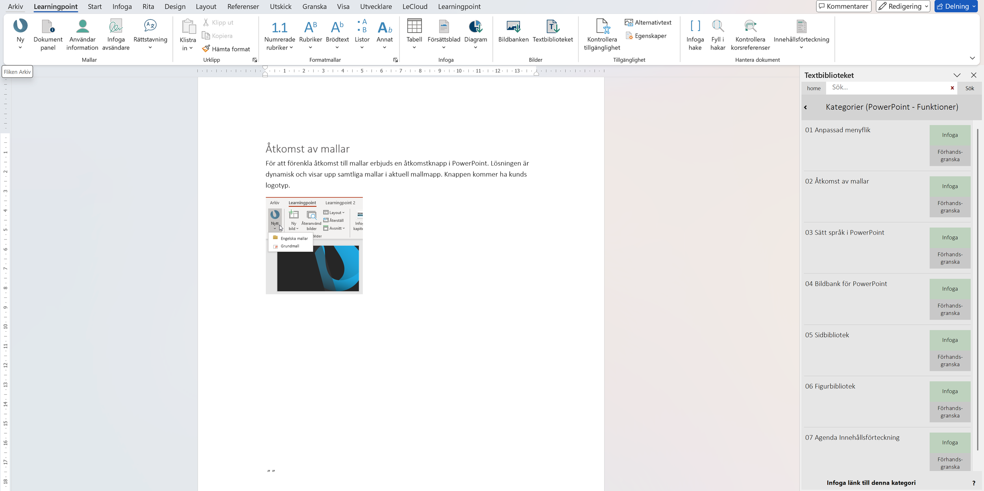
Task: Switch to the Referenser tab
Action: point(243,6)
